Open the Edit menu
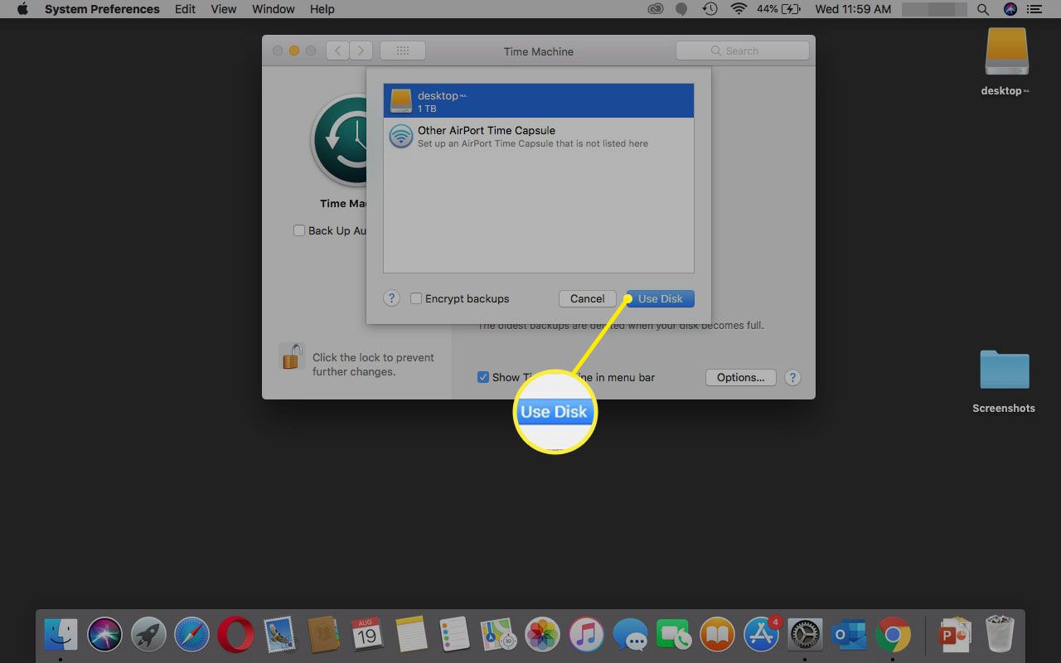The height and width of the screenshot is (663, 1061). [x=186, y=9]
